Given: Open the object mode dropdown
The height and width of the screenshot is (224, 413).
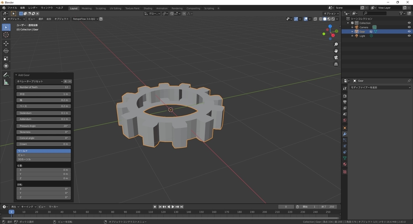Looking at the screenshot, I should tap(14, 19).
